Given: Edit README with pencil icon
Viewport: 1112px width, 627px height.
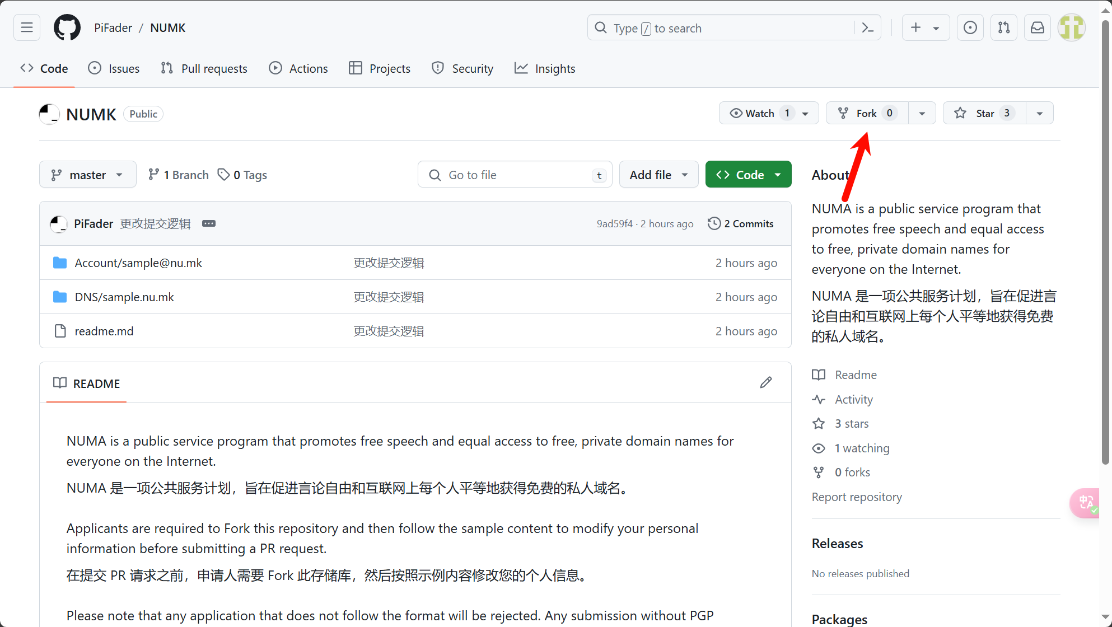Looking at the screenshot, I should 766,382.
